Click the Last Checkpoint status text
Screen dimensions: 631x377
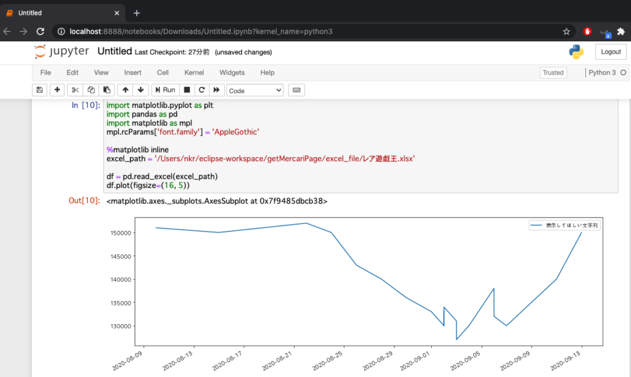coord(173,52)
